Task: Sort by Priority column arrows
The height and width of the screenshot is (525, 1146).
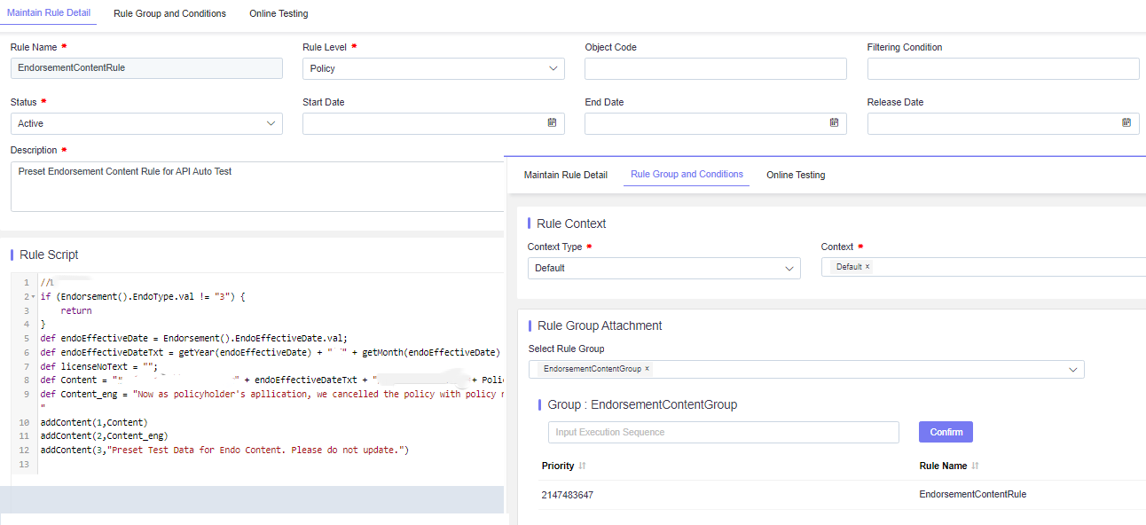Action: coord(583,466)
